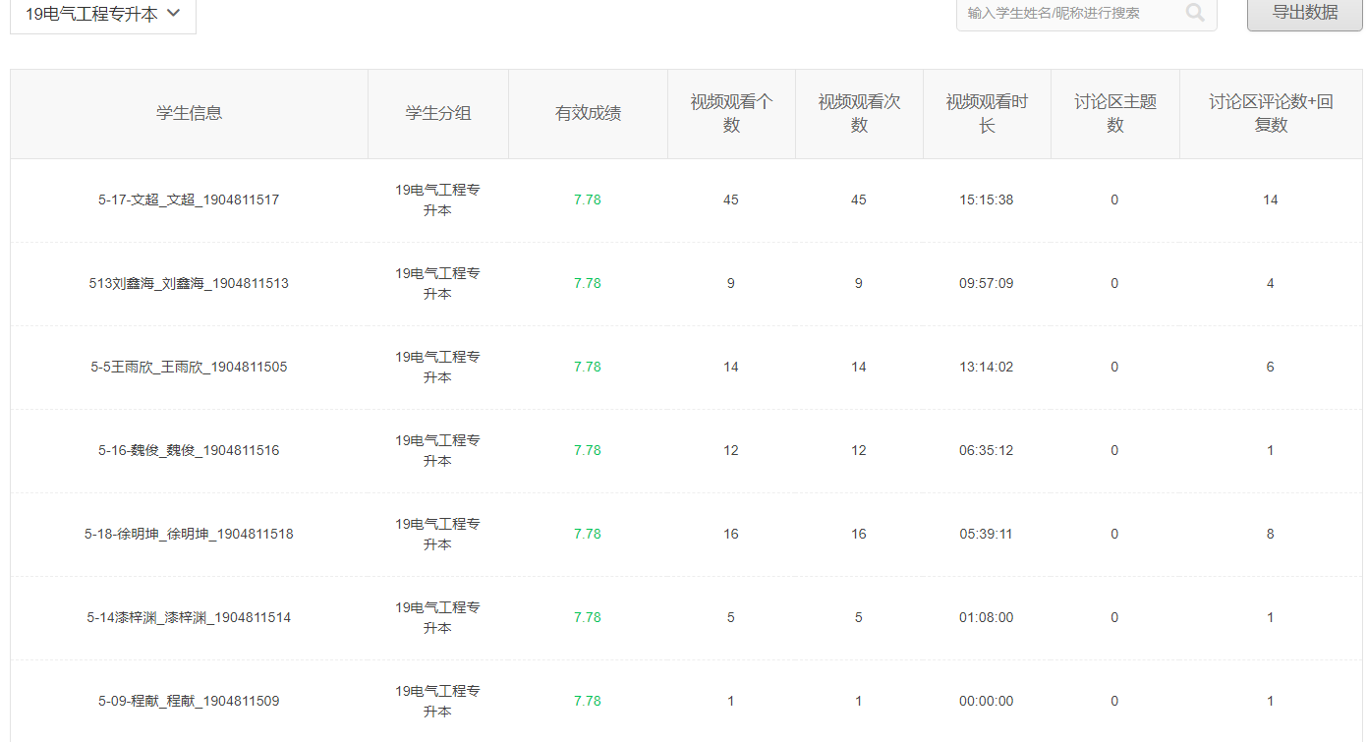
Task: Click watch duration 01:08:00
Action: tap(987, 617)
